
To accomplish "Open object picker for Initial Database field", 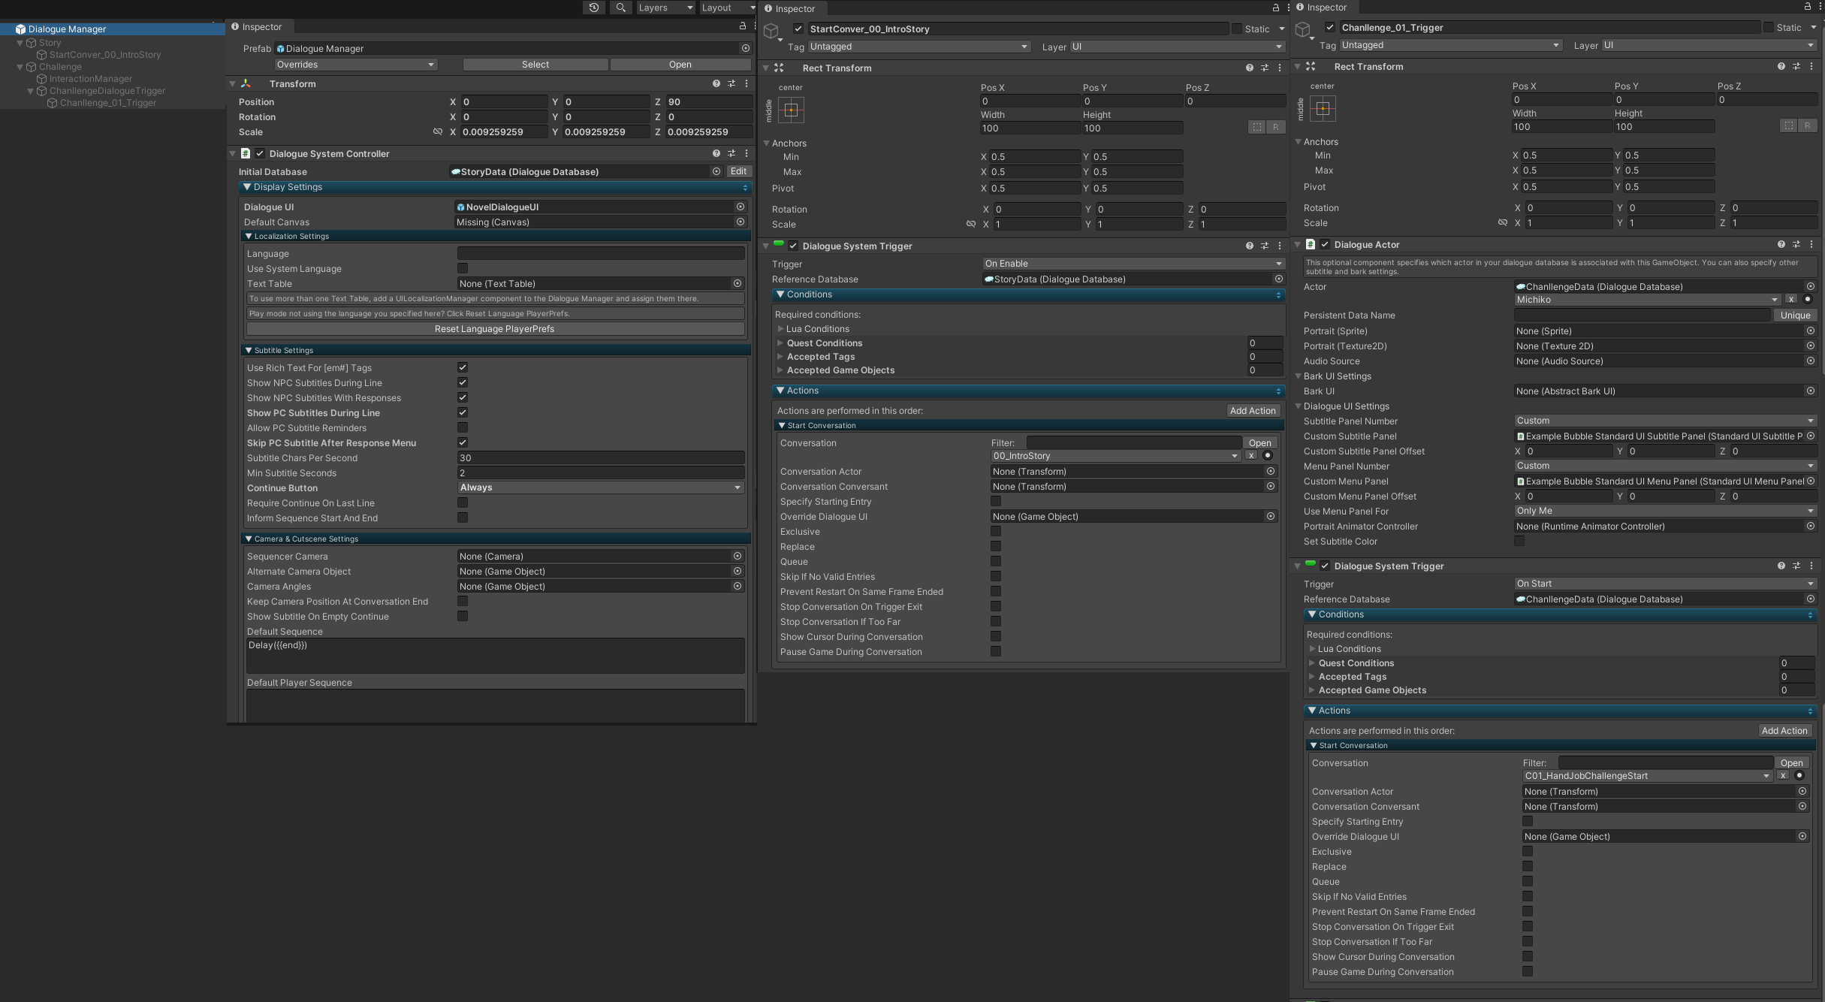I will click(x=716, y=171).
